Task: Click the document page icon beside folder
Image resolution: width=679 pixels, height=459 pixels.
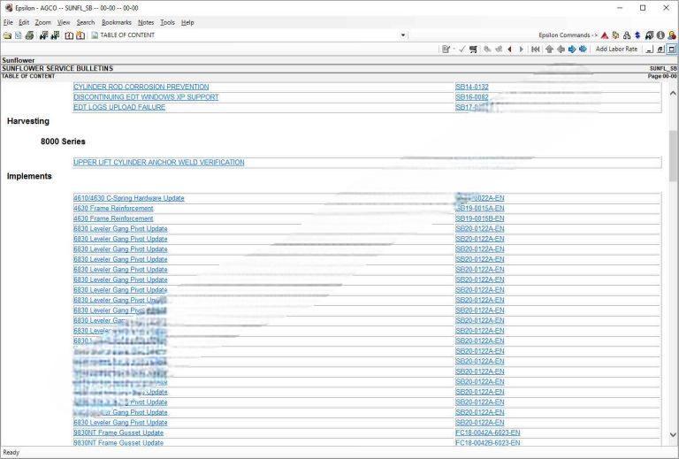Action: tap(19, 35)
